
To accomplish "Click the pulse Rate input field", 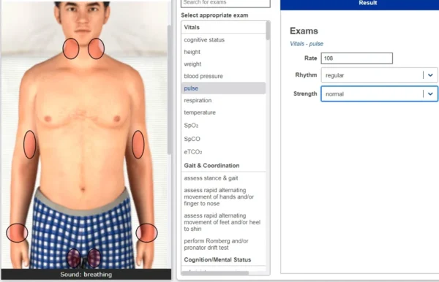I will [357, 58].
